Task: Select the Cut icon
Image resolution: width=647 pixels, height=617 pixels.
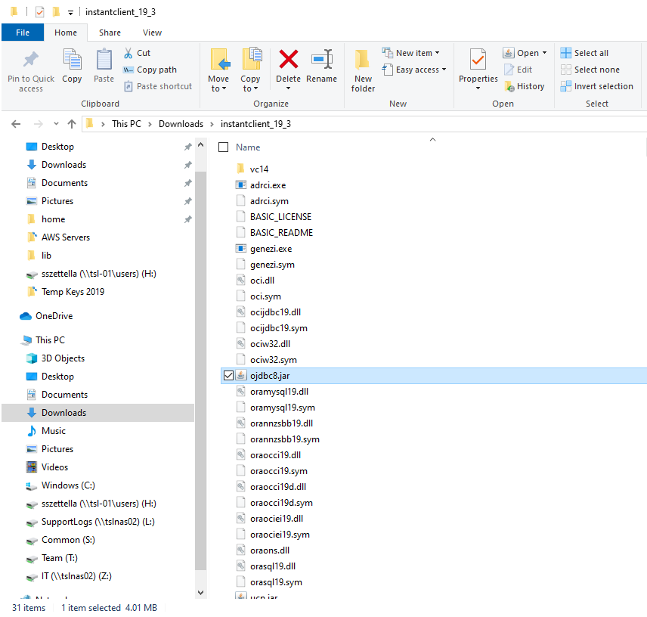Action: point(128,53)
